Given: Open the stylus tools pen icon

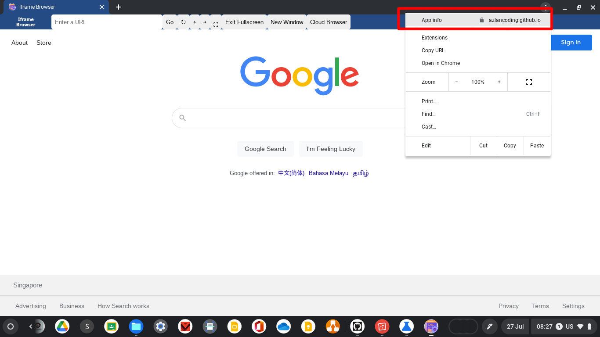Looking at the screenshot, I should point(489,326).
